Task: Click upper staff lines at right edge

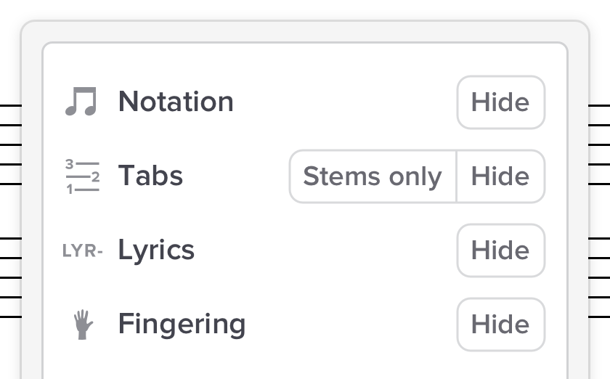Action: [599, 144]
